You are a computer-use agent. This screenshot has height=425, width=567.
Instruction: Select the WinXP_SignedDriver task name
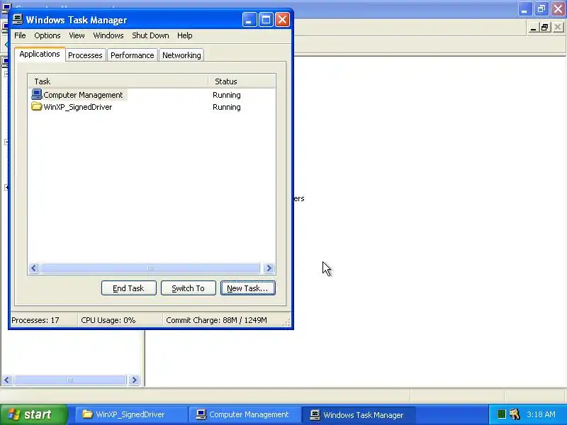point(78,107)
